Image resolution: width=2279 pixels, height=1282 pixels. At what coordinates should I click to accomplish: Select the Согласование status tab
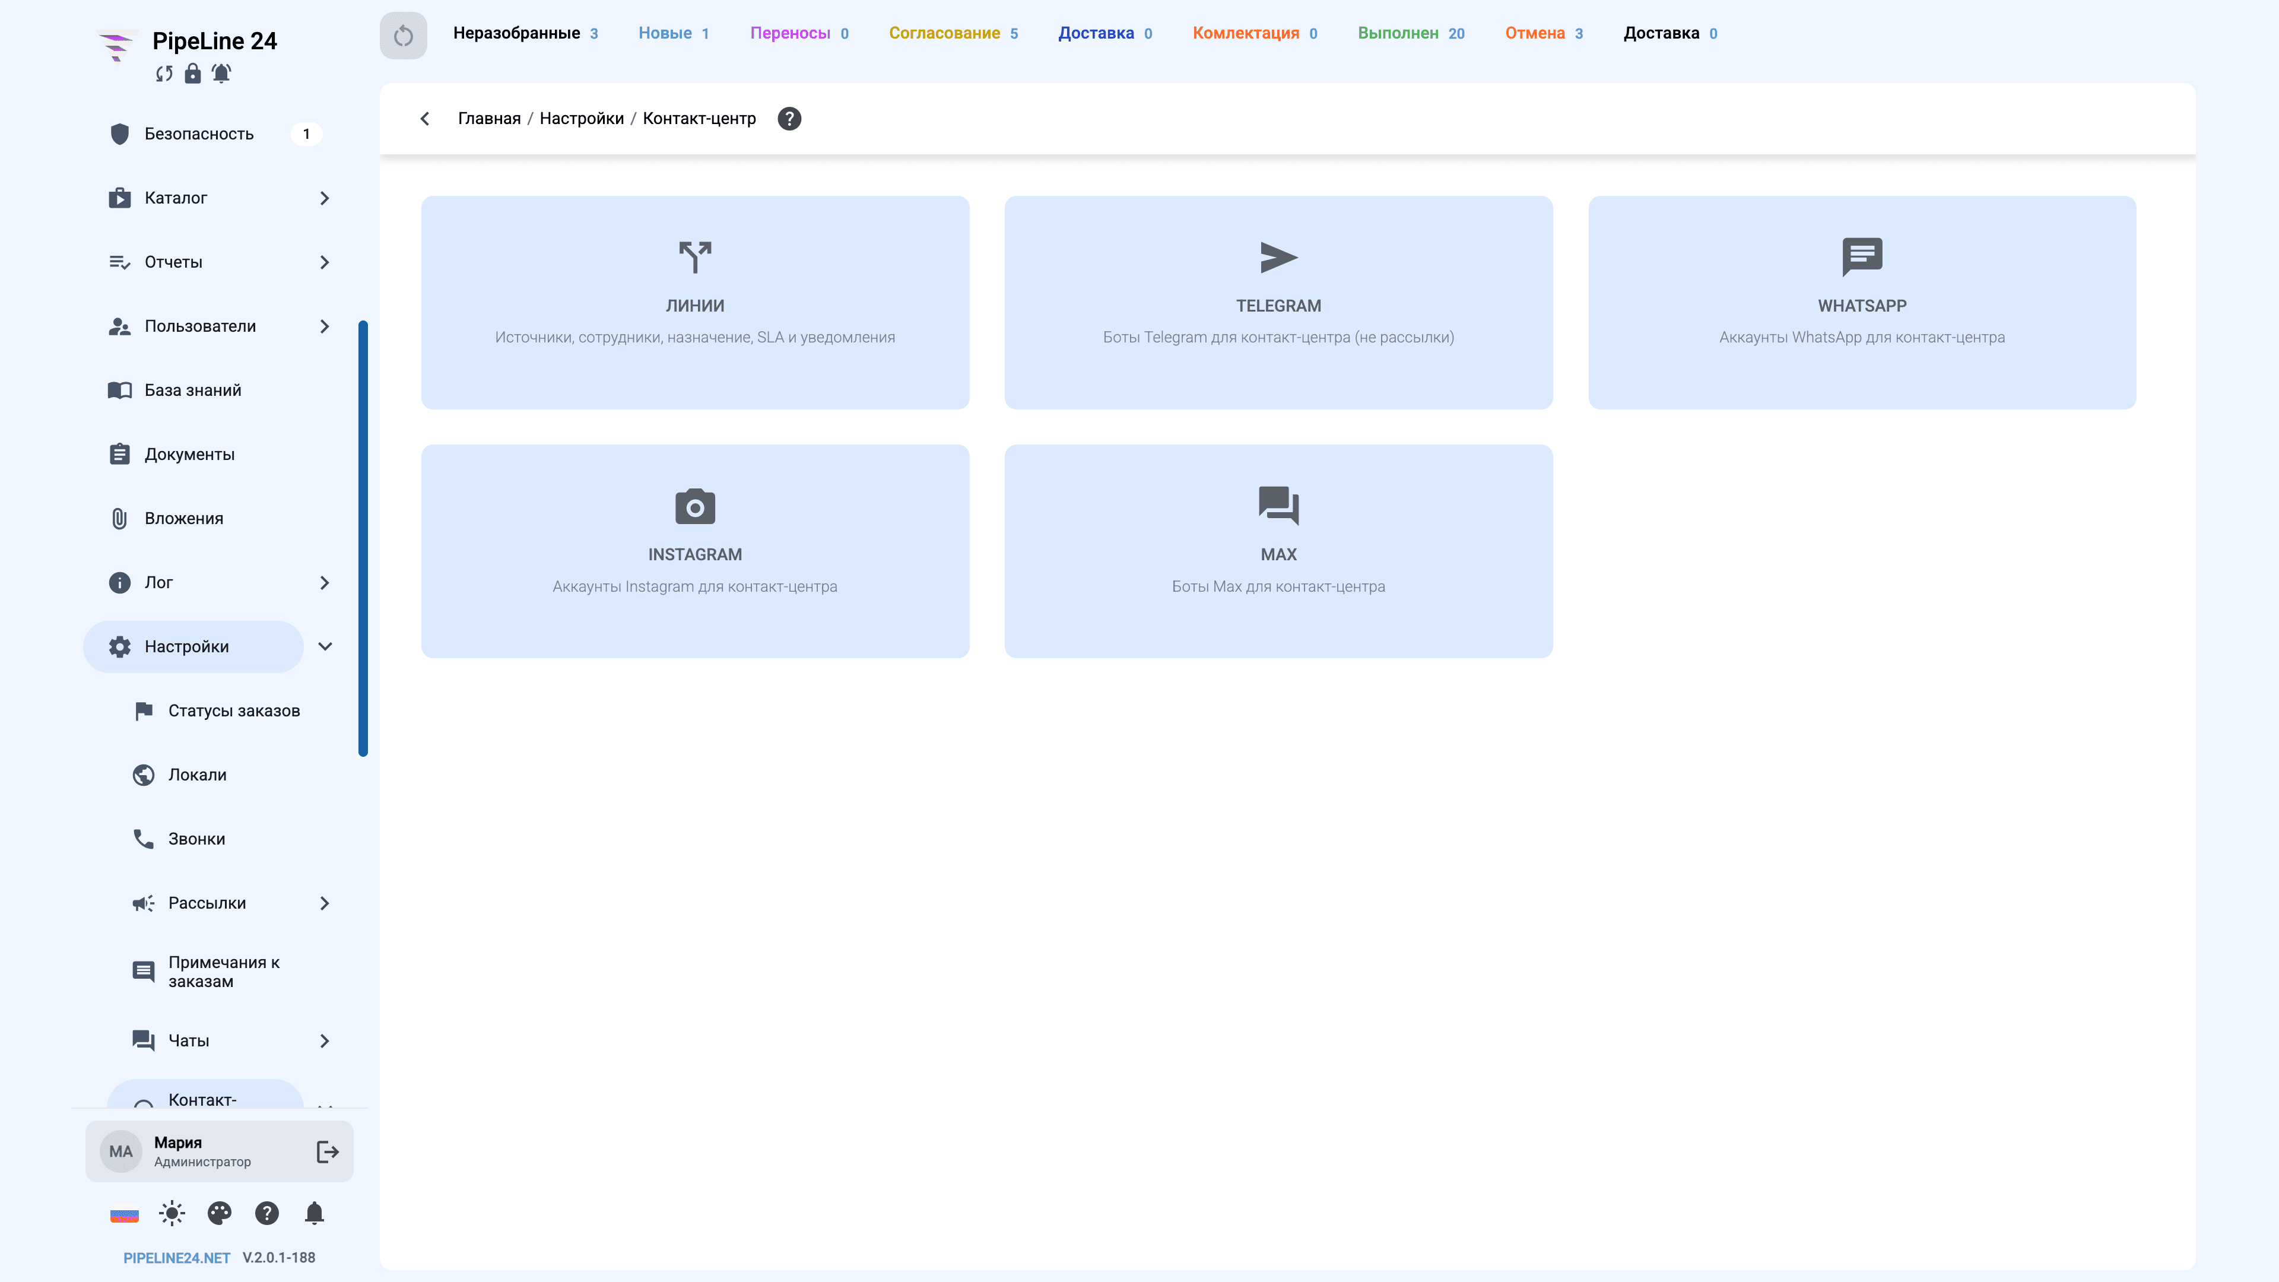click(954, 34)
